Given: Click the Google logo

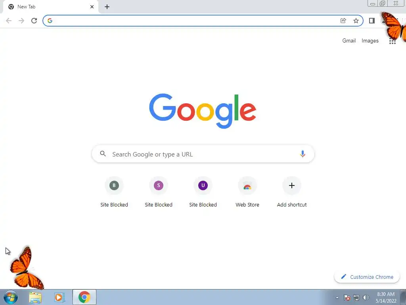Looking at the screenshot, I should pyautogui.click(x=203, y=111).
